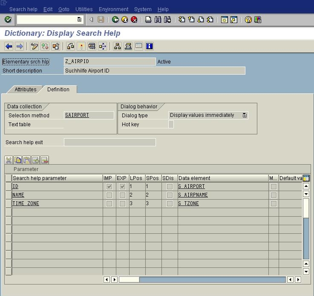Click the Next Page icon
The image size is (314, 296).
200,20
